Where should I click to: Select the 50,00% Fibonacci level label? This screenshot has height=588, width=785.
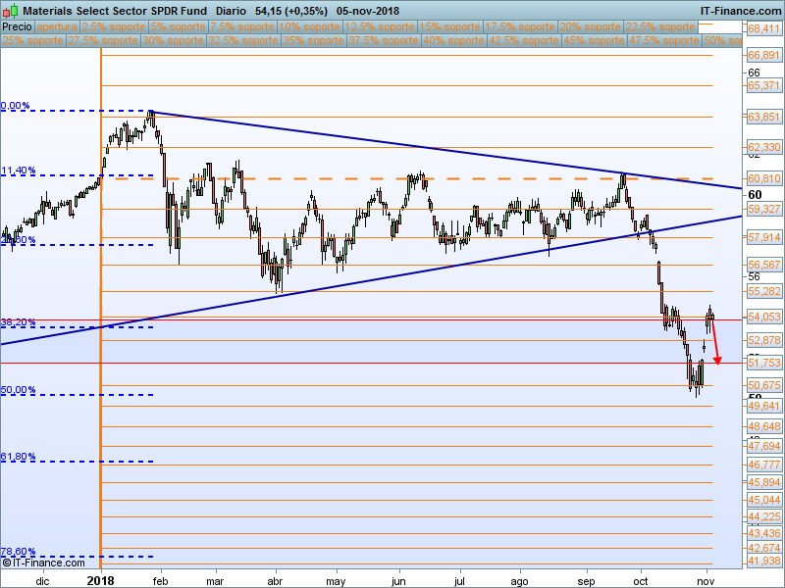(x=19, y=389)
